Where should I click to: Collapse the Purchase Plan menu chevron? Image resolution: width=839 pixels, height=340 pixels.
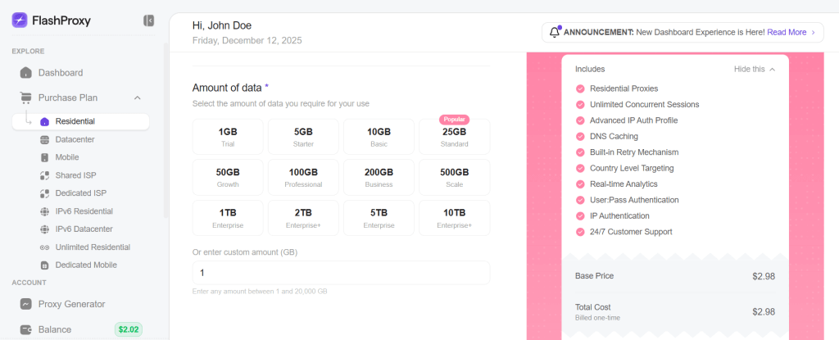[137, 97]
